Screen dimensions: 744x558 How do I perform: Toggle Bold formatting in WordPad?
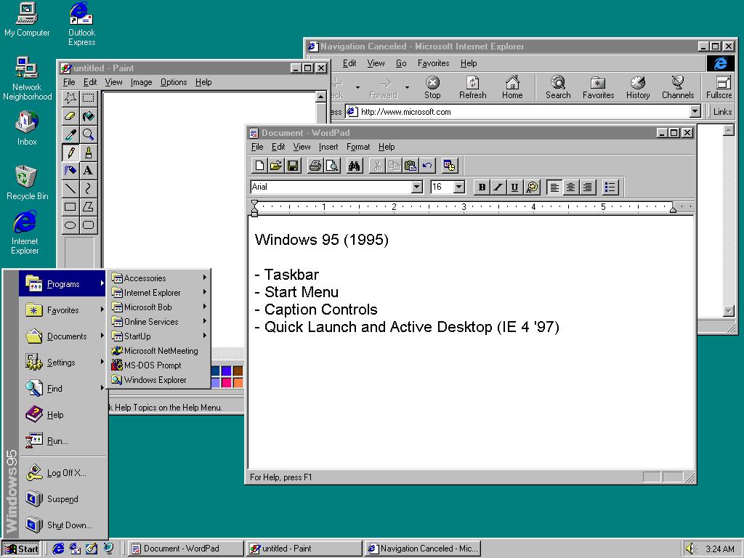[481, 187]
